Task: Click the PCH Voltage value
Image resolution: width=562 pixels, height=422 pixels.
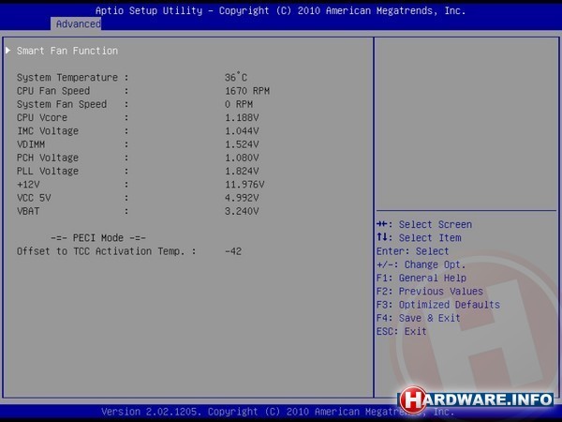Action: [x=243, y=158]
